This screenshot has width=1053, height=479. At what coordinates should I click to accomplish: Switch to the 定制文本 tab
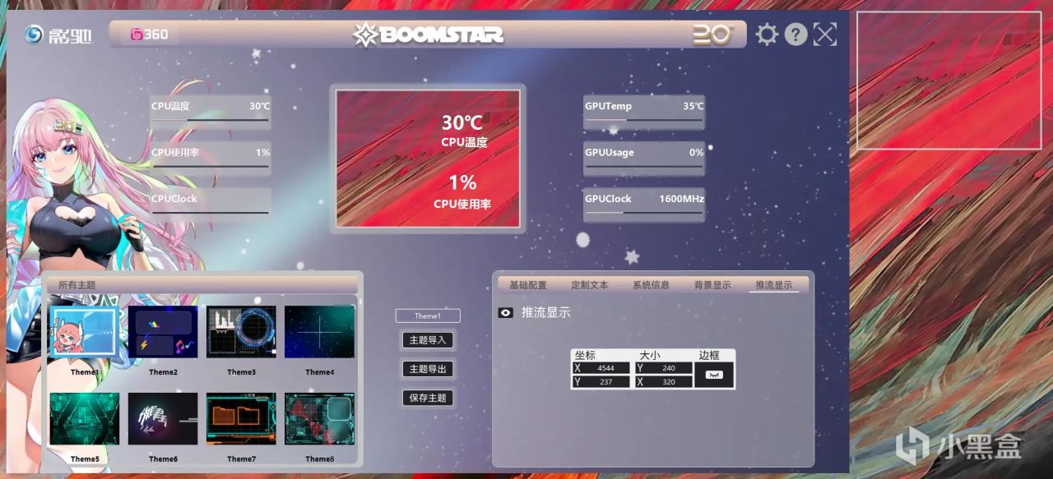pos(590,285)
